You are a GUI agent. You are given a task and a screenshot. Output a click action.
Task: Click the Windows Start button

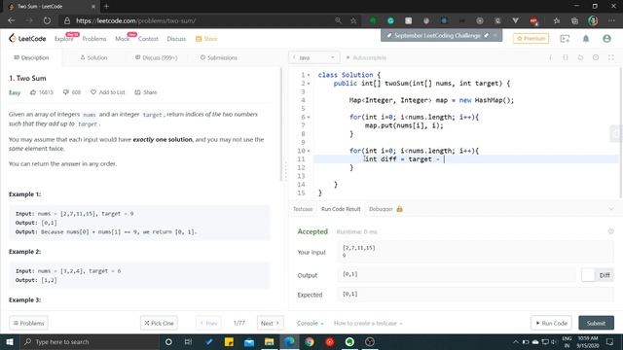[10, 341]
